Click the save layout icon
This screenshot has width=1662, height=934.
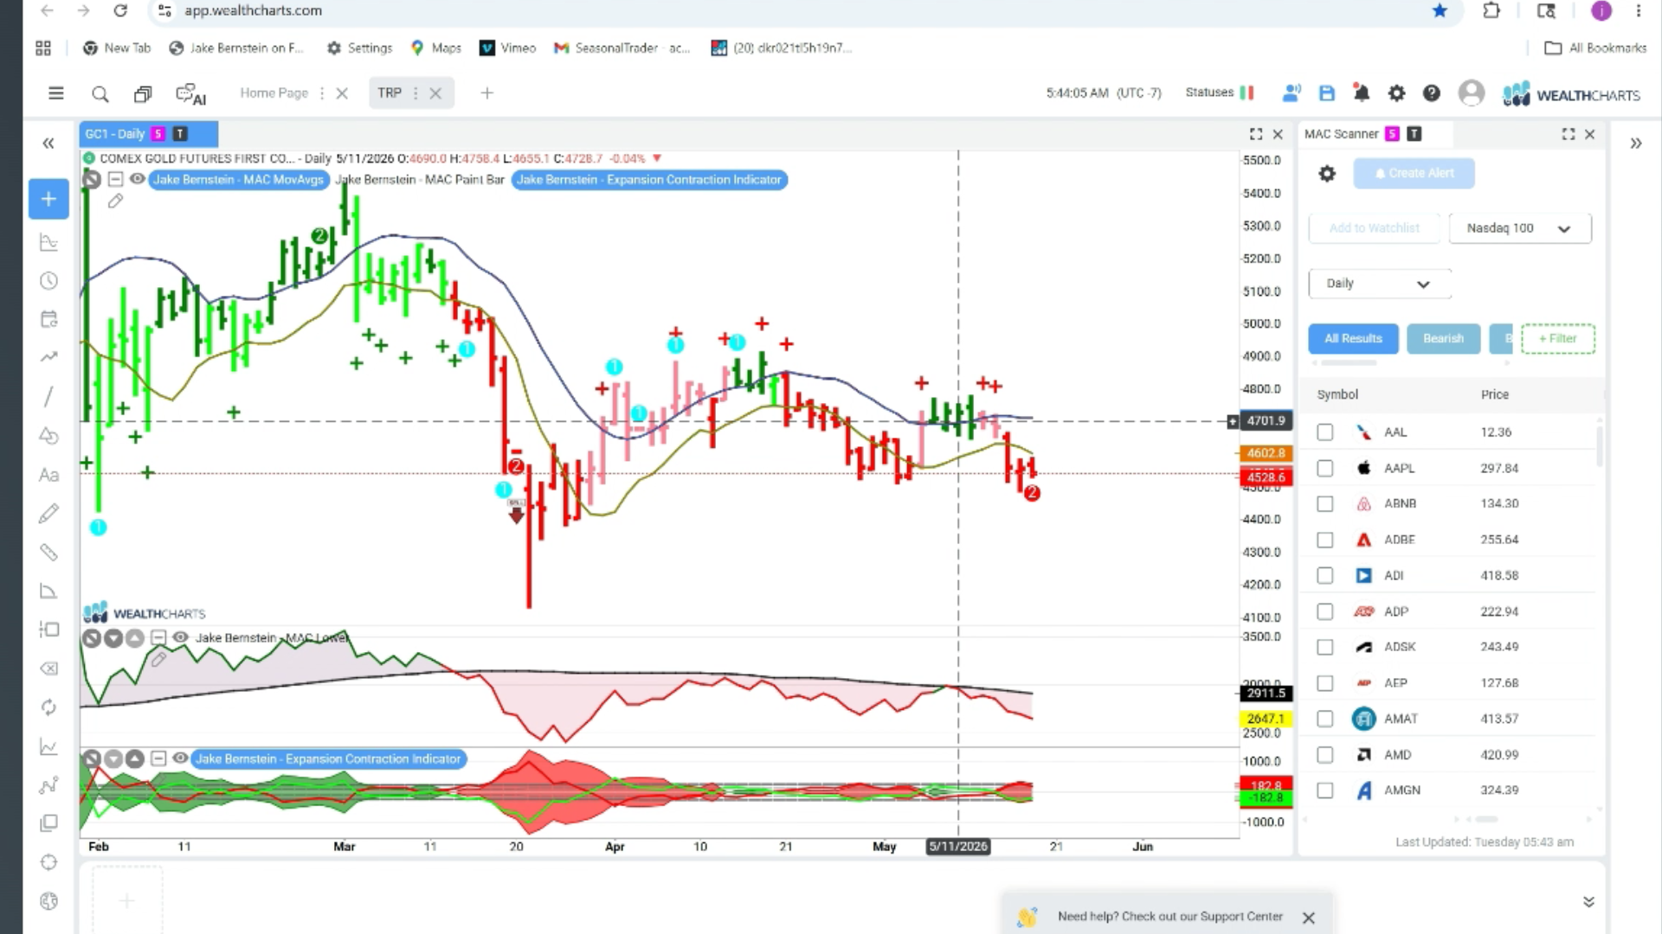[x=1326, y=93]
